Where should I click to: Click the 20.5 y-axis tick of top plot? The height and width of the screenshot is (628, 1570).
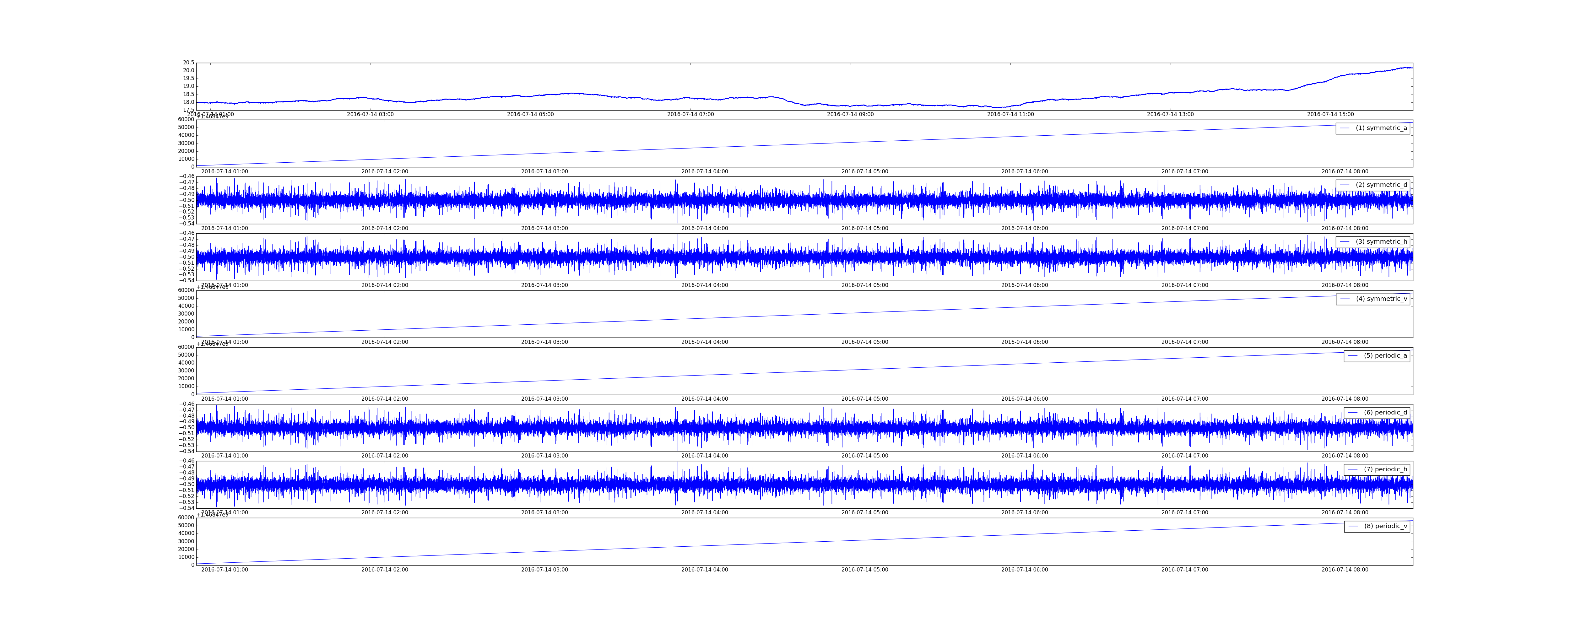pyautogui.click(x=188, y=63)
